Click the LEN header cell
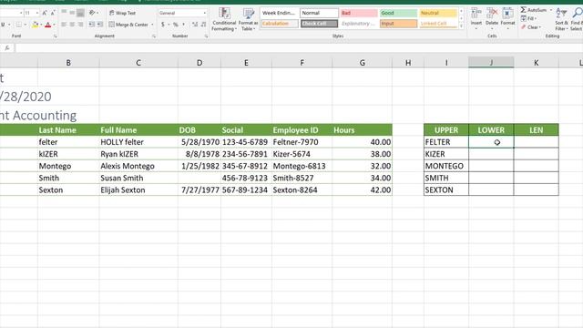583x328 pixels. (537, 130)
